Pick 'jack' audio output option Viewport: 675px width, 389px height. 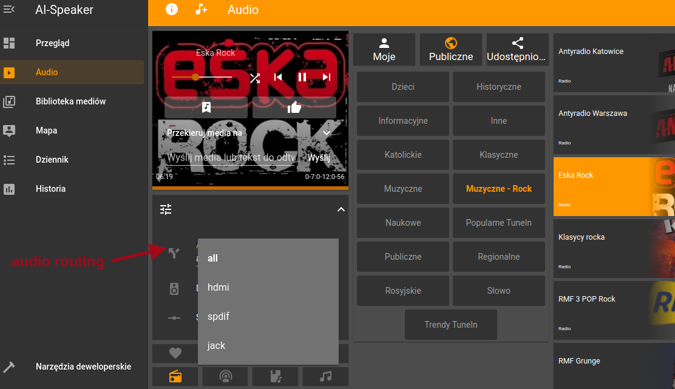pyautogui.click(x=268, y=346)
